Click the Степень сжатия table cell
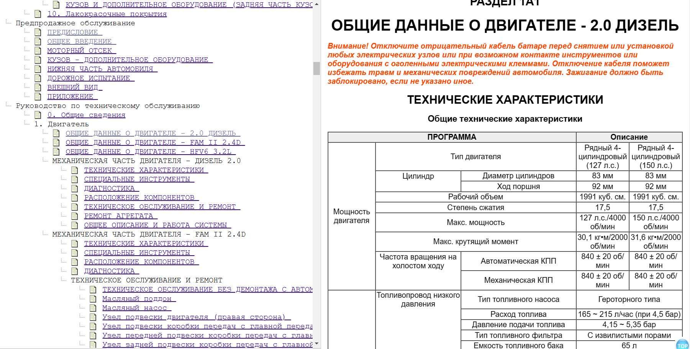690x349 pixels. pyautogui.click(x=475, y=207)
